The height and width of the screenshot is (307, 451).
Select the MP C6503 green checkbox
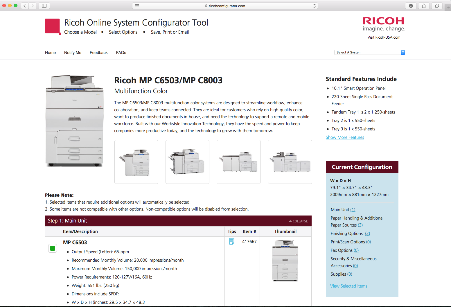click(x=53, y=248)
